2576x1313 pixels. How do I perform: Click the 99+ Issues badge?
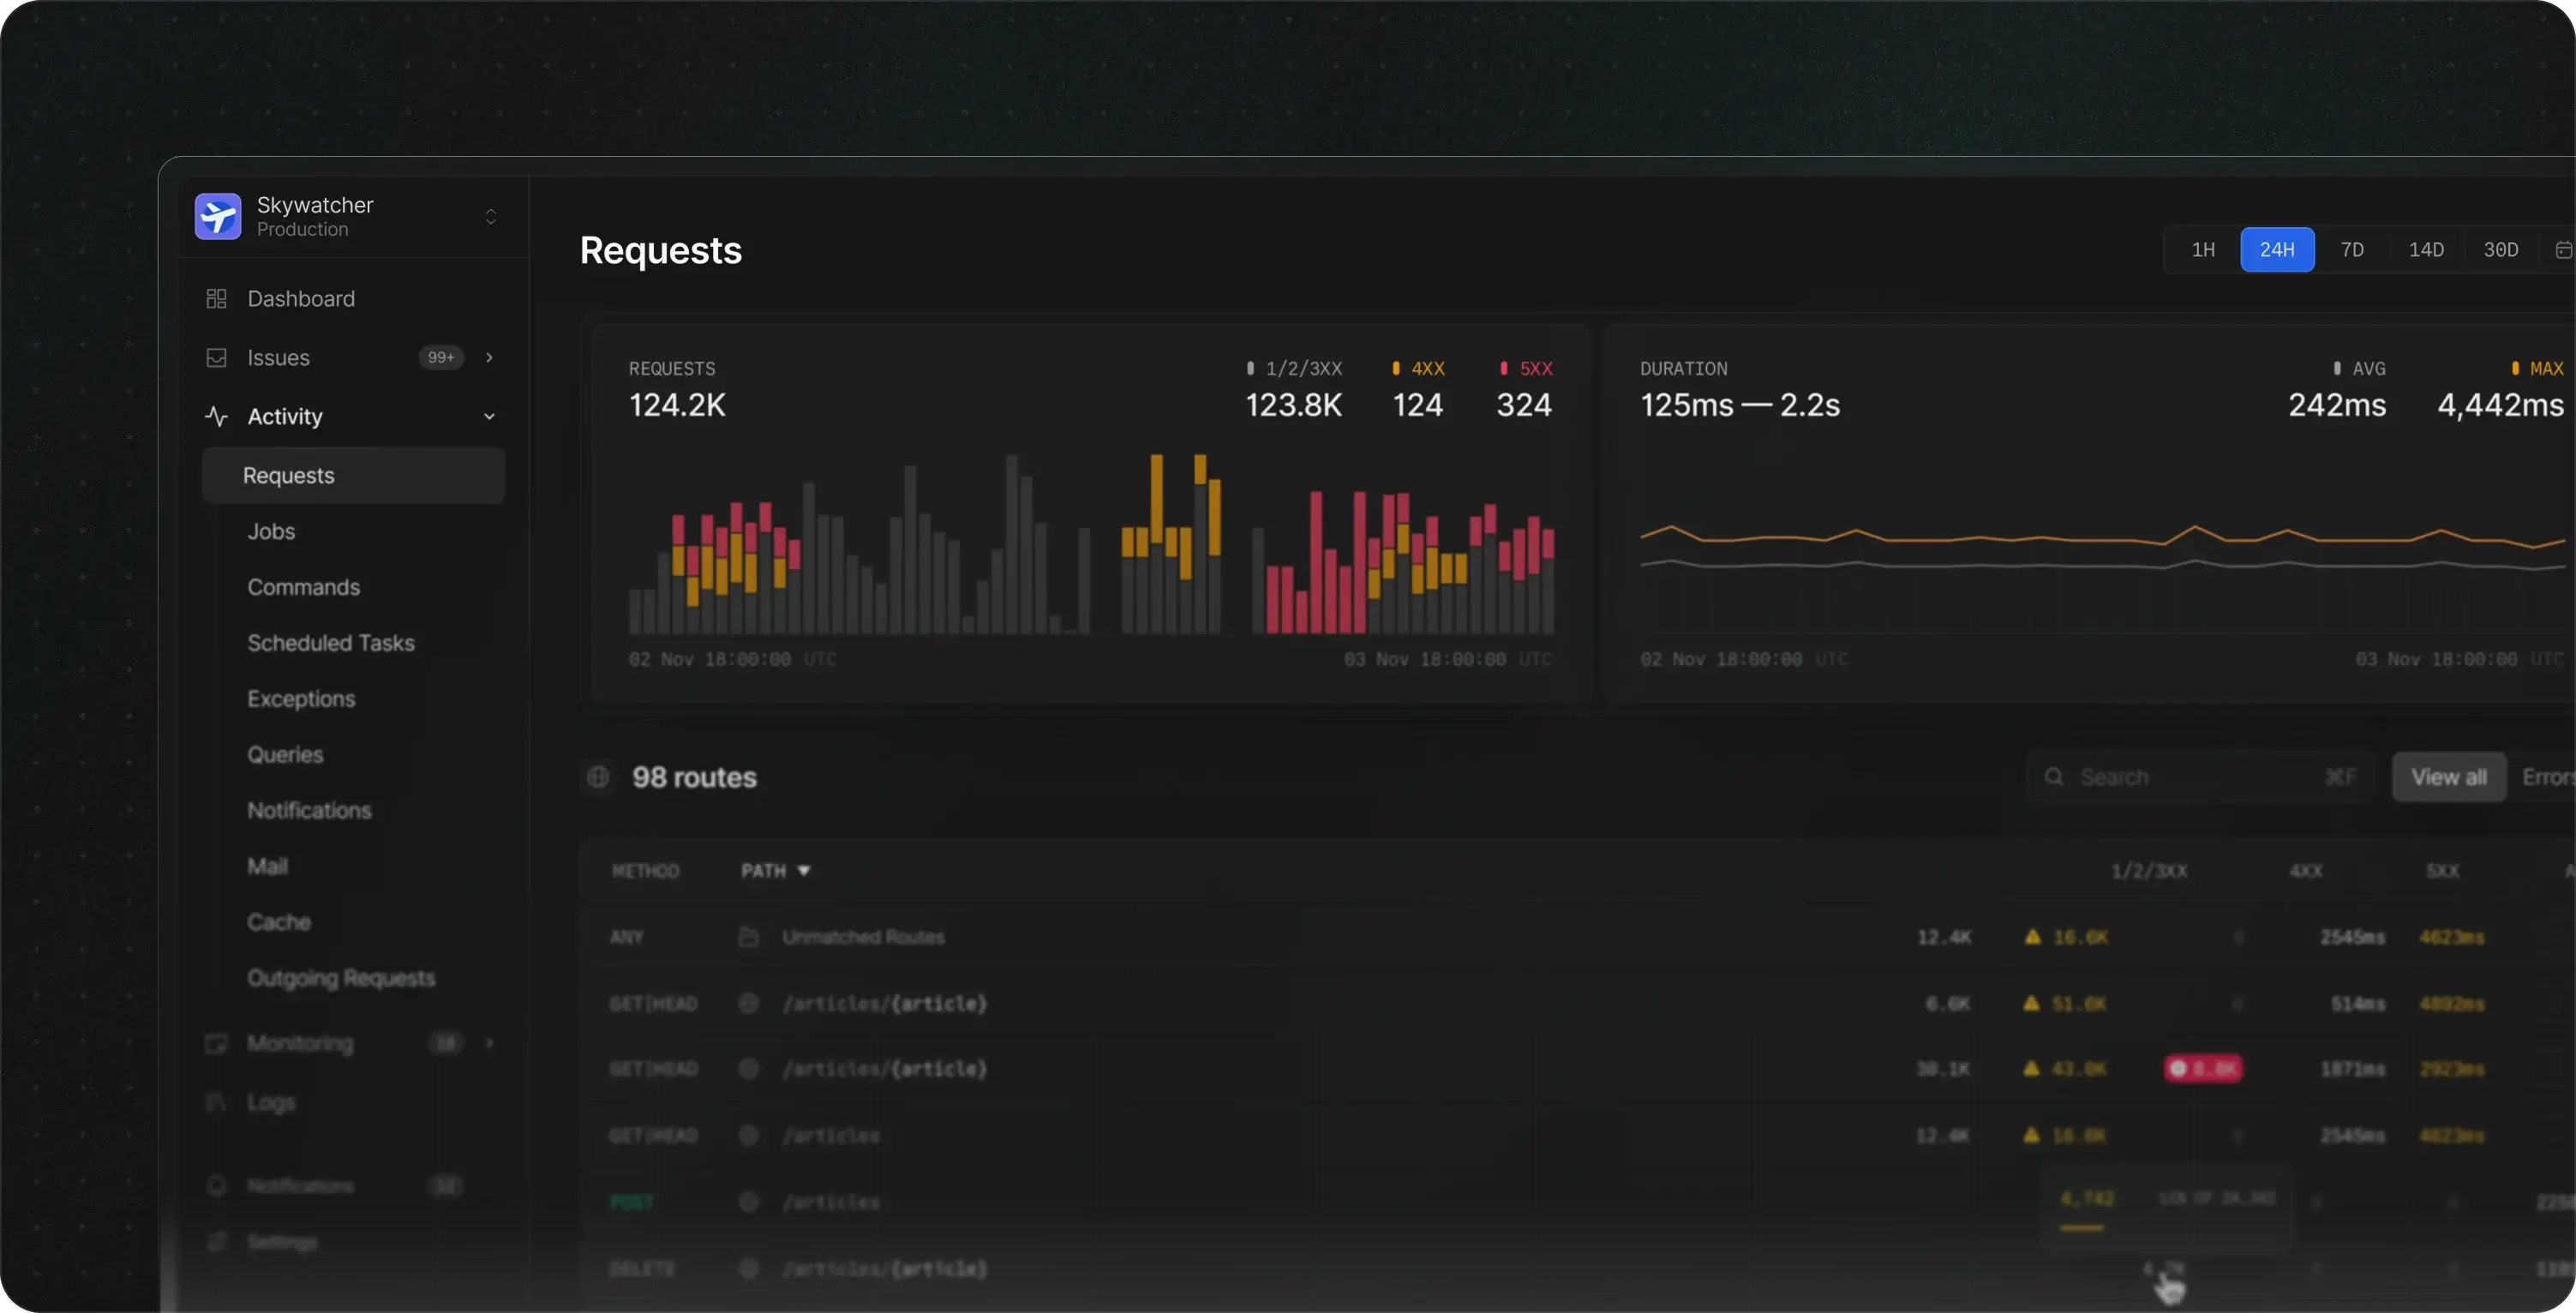click(441, 358)
